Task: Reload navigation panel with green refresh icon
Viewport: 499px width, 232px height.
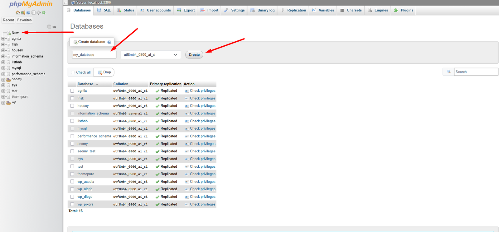Action: tap(44, 13)
